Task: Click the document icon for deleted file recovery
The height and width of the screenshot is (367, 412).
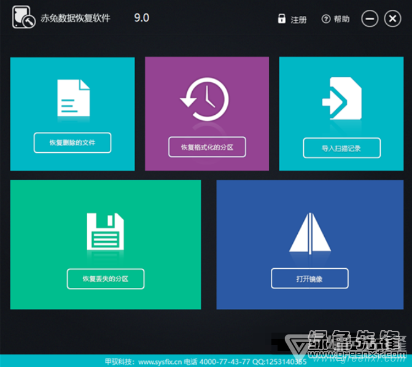Action: 73,98
